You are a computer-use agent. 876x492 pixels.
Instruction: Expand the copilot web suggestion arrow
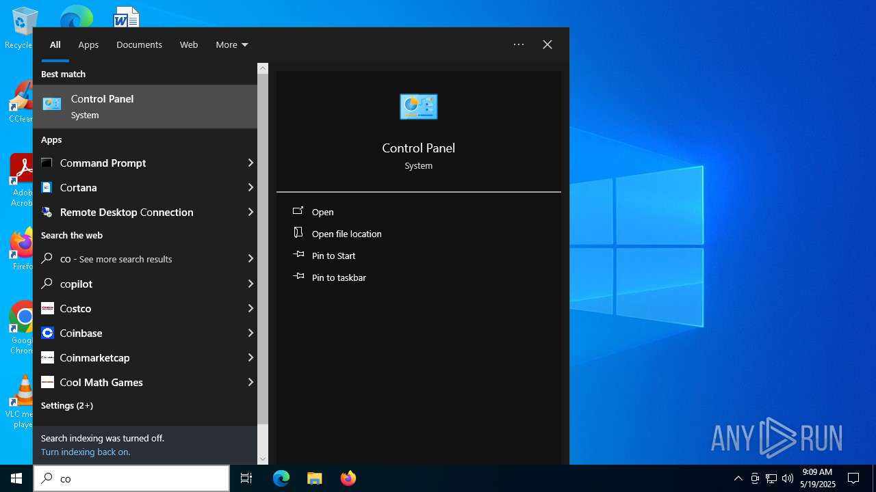[x=250, y=284]
